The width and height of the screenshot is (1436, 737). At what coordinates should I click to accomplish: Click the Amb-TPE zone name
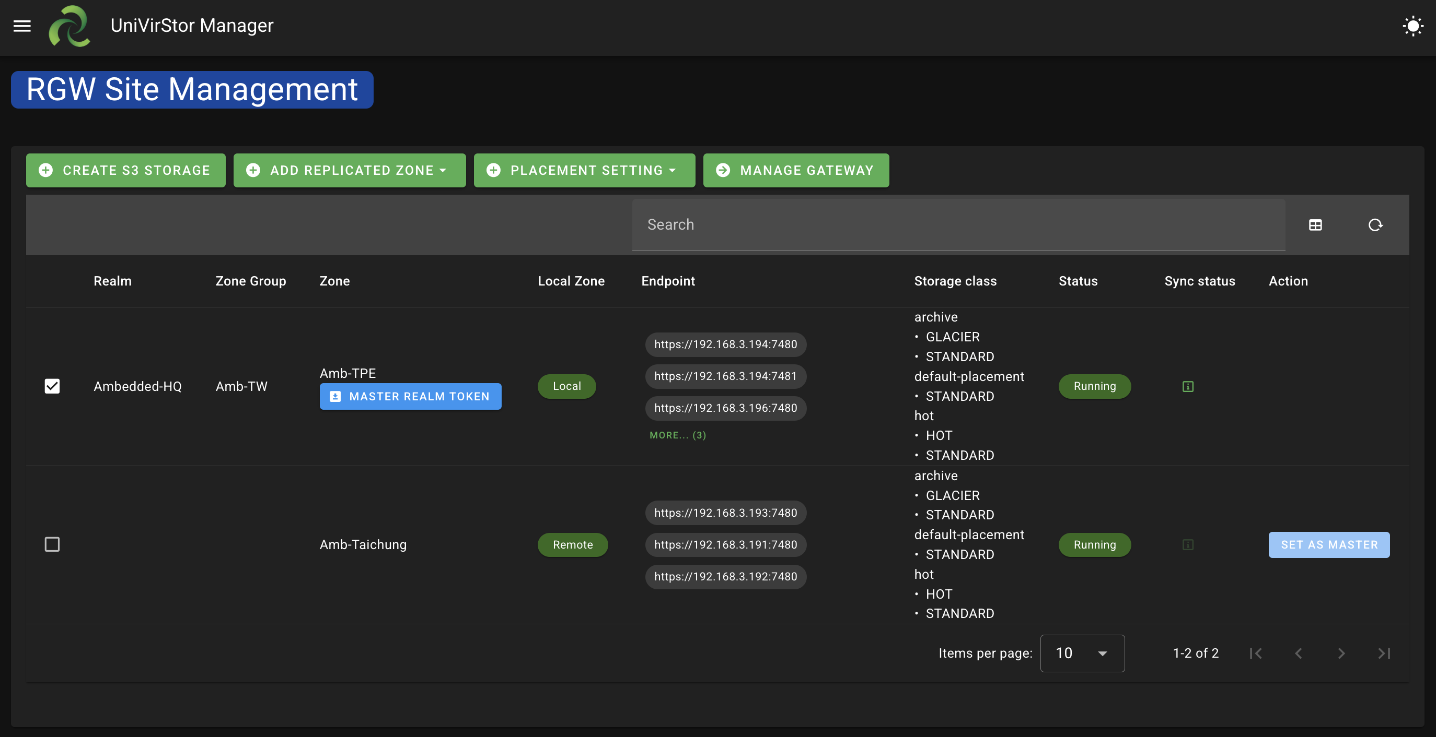tap(348, 373)
